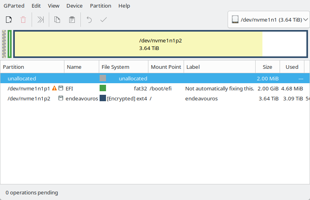This screenshot has width=310, height=200.
Task: Sort by Name column header
Action: point(82,67)
